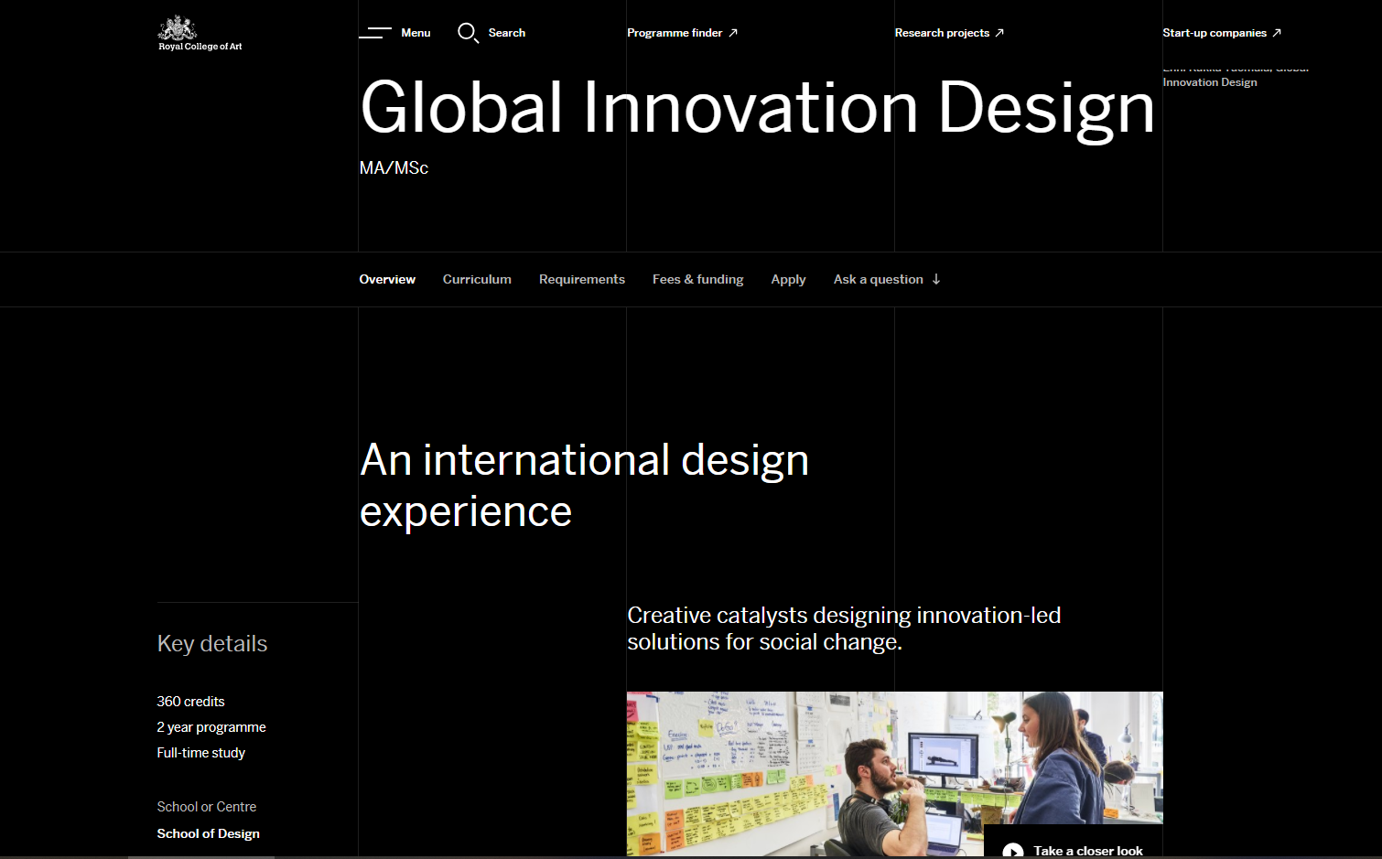This screenshot has height=859, width=1382.
Task: Go to the Fees & funding tab
Action: pos(698,280)
